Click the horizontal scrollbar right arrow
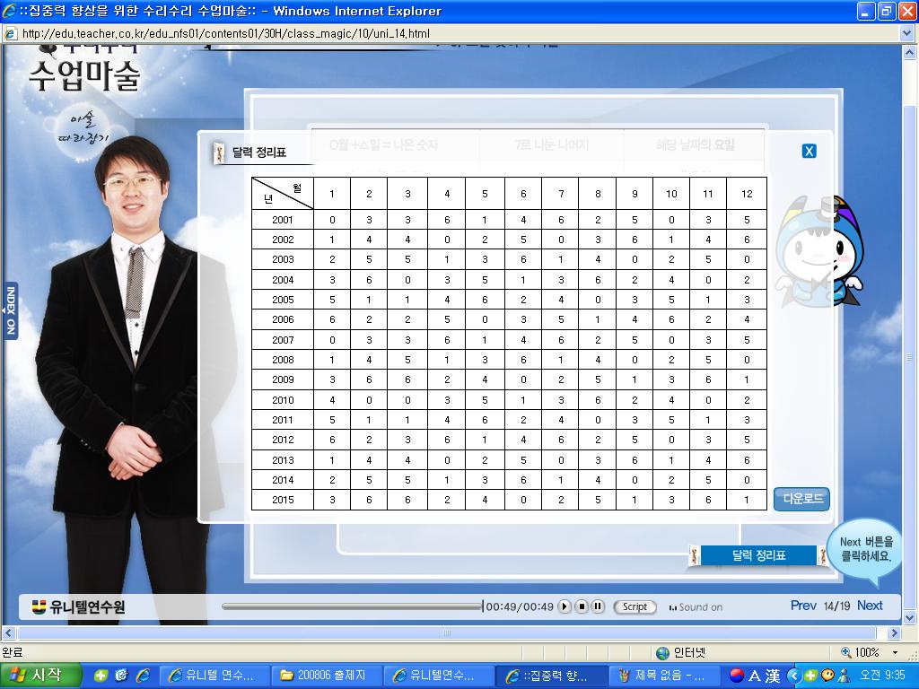 click(894, 632)
